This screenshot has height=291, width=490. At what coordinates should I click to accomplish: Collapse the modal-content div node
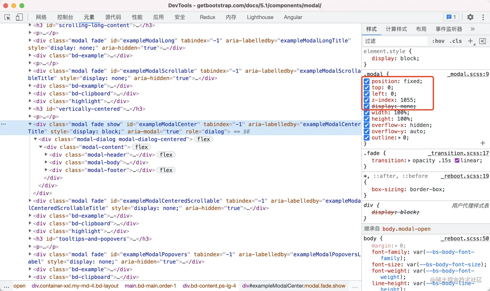click(x=41, y=147)
